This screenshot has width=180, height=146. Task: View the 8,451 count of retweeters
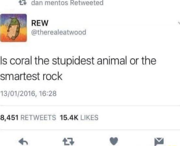point(9,118)
